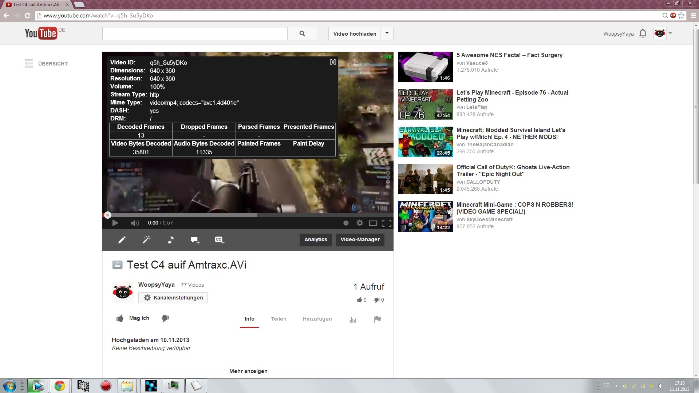Toggle theater mode player size

[x=373, y=223]
